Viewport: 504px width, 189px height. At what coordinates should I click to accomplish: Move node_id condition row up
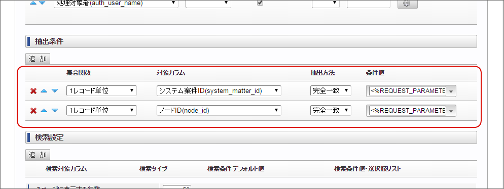click(44, 111)
